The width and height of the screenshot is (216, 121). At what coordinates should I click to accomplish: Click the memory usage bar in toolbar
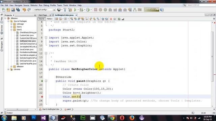point(152,10)
